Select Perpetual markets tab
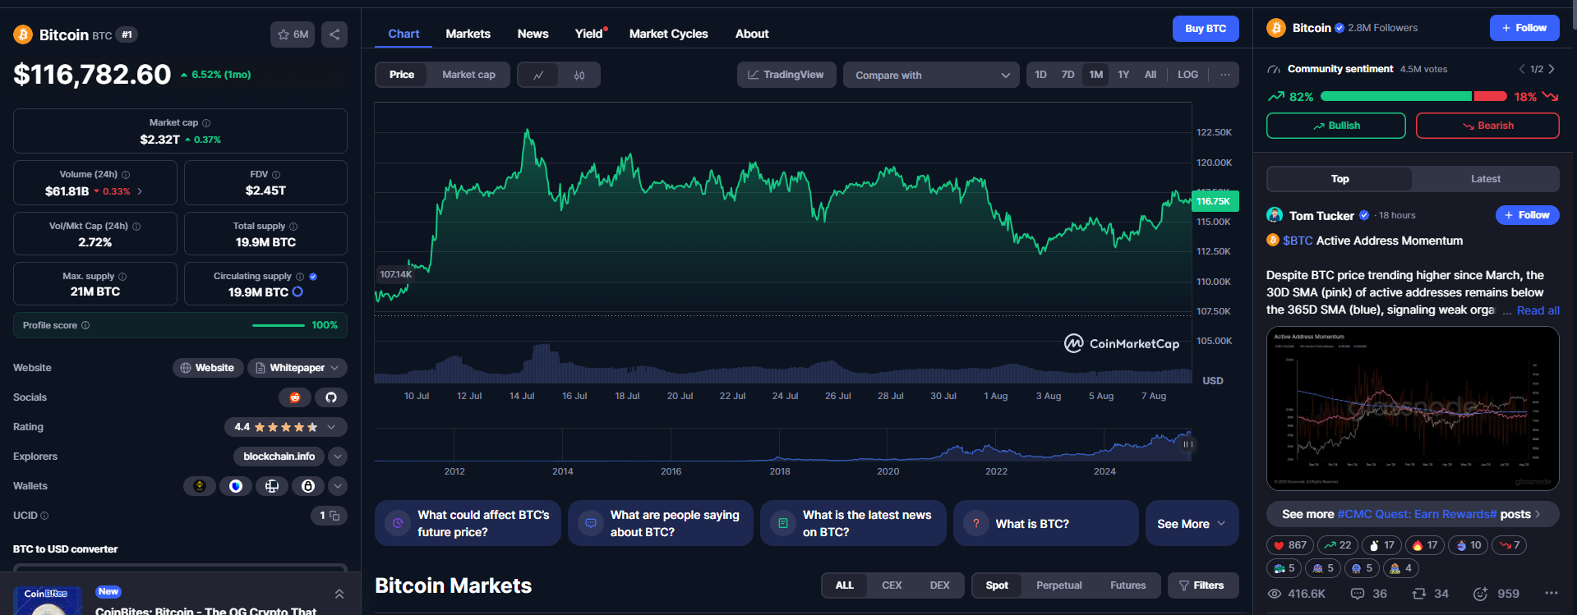 (1058, 585)
